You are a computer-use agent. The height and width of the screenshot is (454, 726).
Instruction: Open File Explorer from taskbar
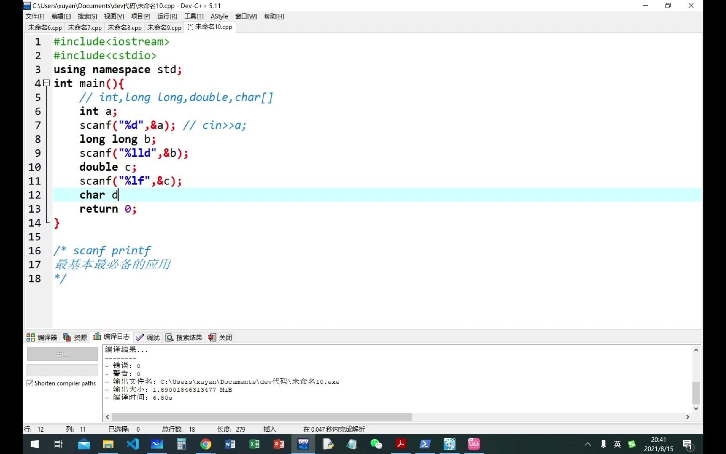pyautogui.click(x=108, y=444)
